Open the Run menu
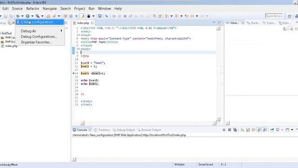 pos(91,8)
